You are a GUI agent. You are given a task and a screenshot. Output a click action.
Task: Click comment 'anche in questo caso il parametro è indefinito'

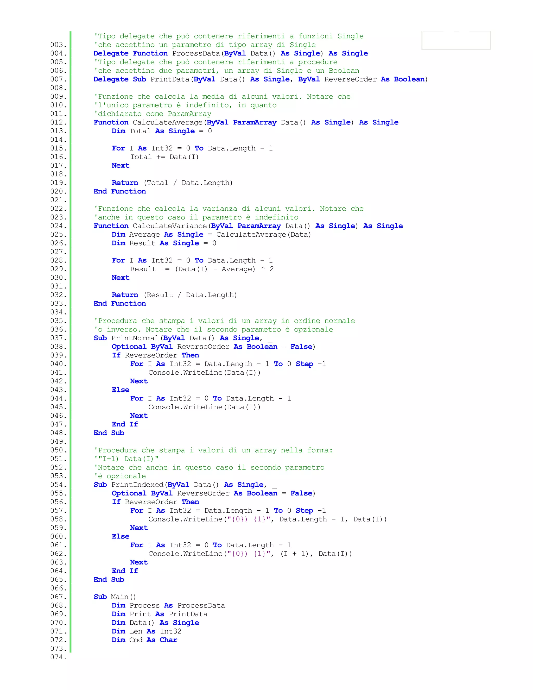196,217
